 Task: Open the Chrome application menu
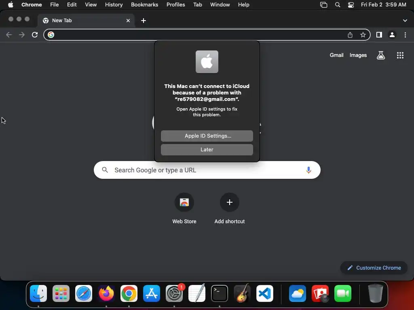[32, 5]
